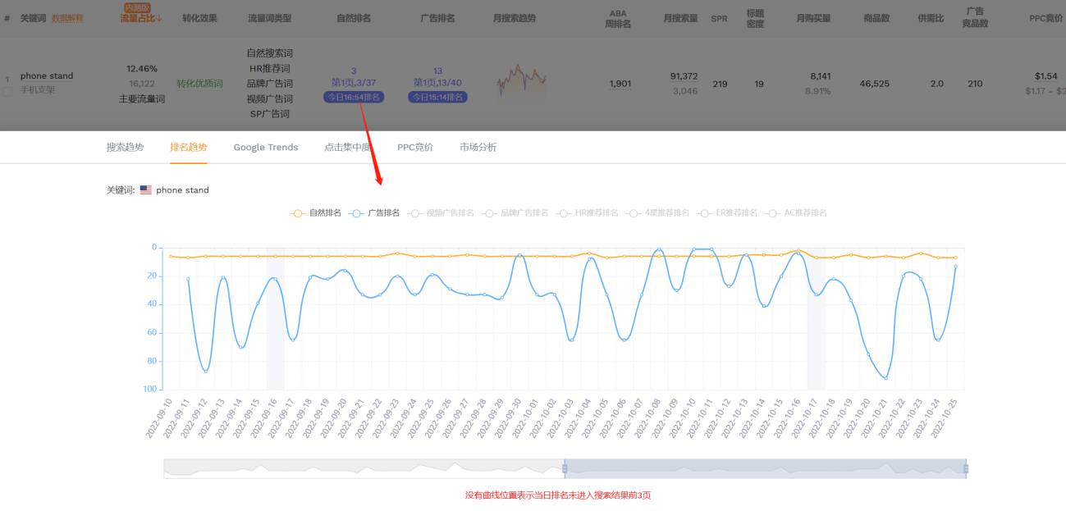The width and height of the screenshot is (1066, 511).
Task: Click the phone stand keyword link
Action: pyautogui.click(x=47, y=76)
